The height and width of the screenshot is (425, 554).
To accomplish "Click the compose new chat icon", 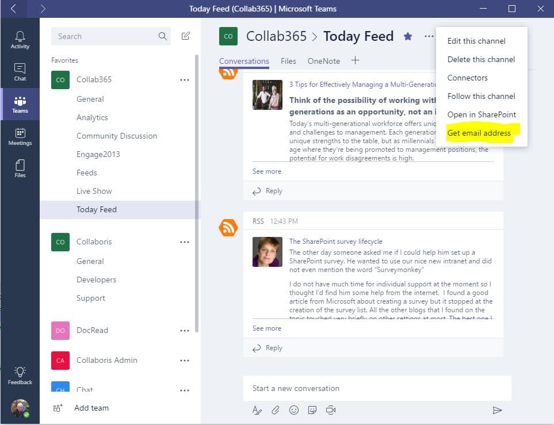I will (185, 36).
